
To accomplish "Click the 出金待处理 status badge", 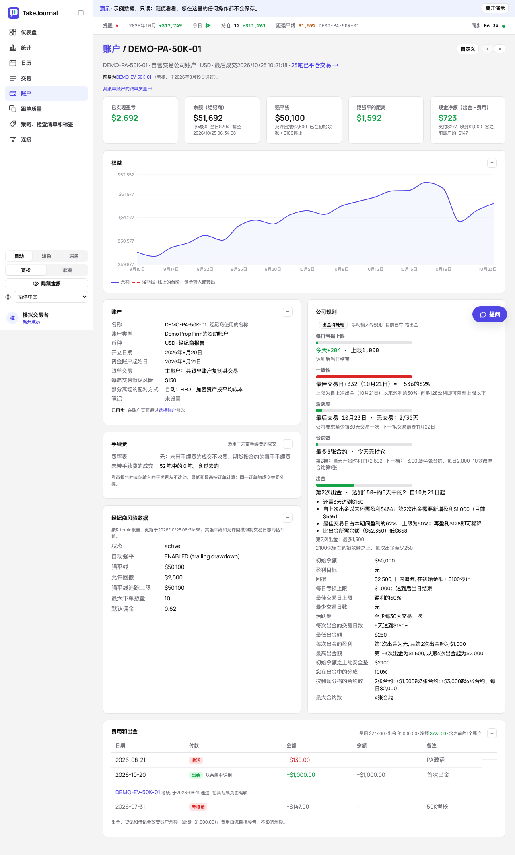I will (x=333, y=325).
